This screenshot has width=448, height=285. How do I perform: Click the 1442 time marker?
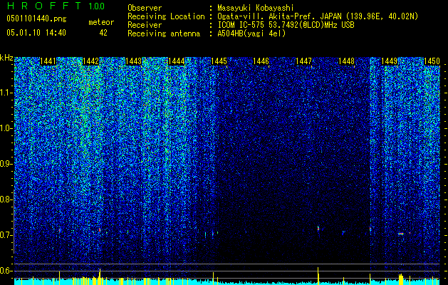pyautogui.click(x=90, y=61)
